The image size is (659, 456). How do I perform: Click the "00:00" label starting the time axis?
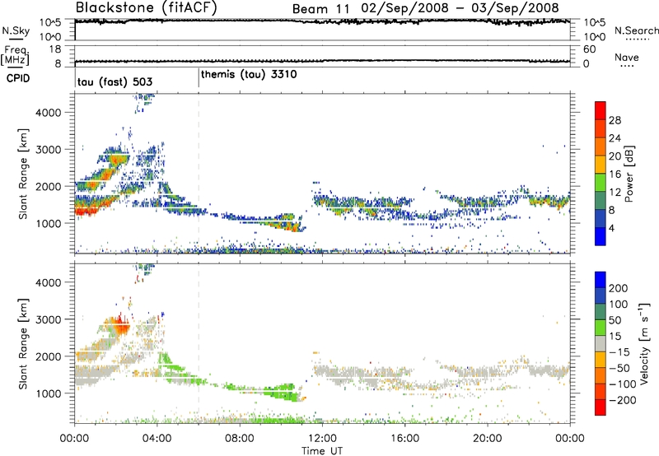[74, 439]
